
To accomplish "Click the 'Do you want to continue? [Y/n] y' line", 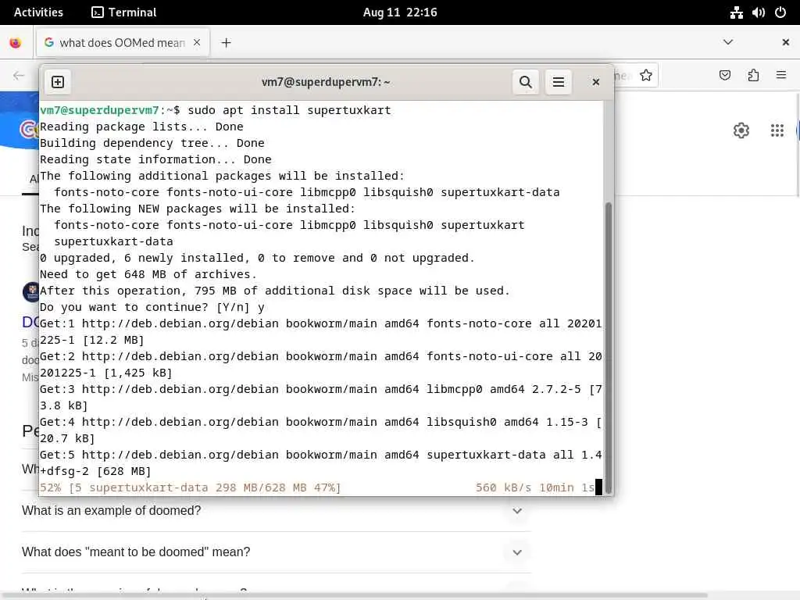I will pos(152,307).
